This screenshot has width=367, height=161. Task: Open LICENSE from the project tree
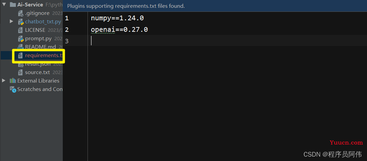pos(35,30)
